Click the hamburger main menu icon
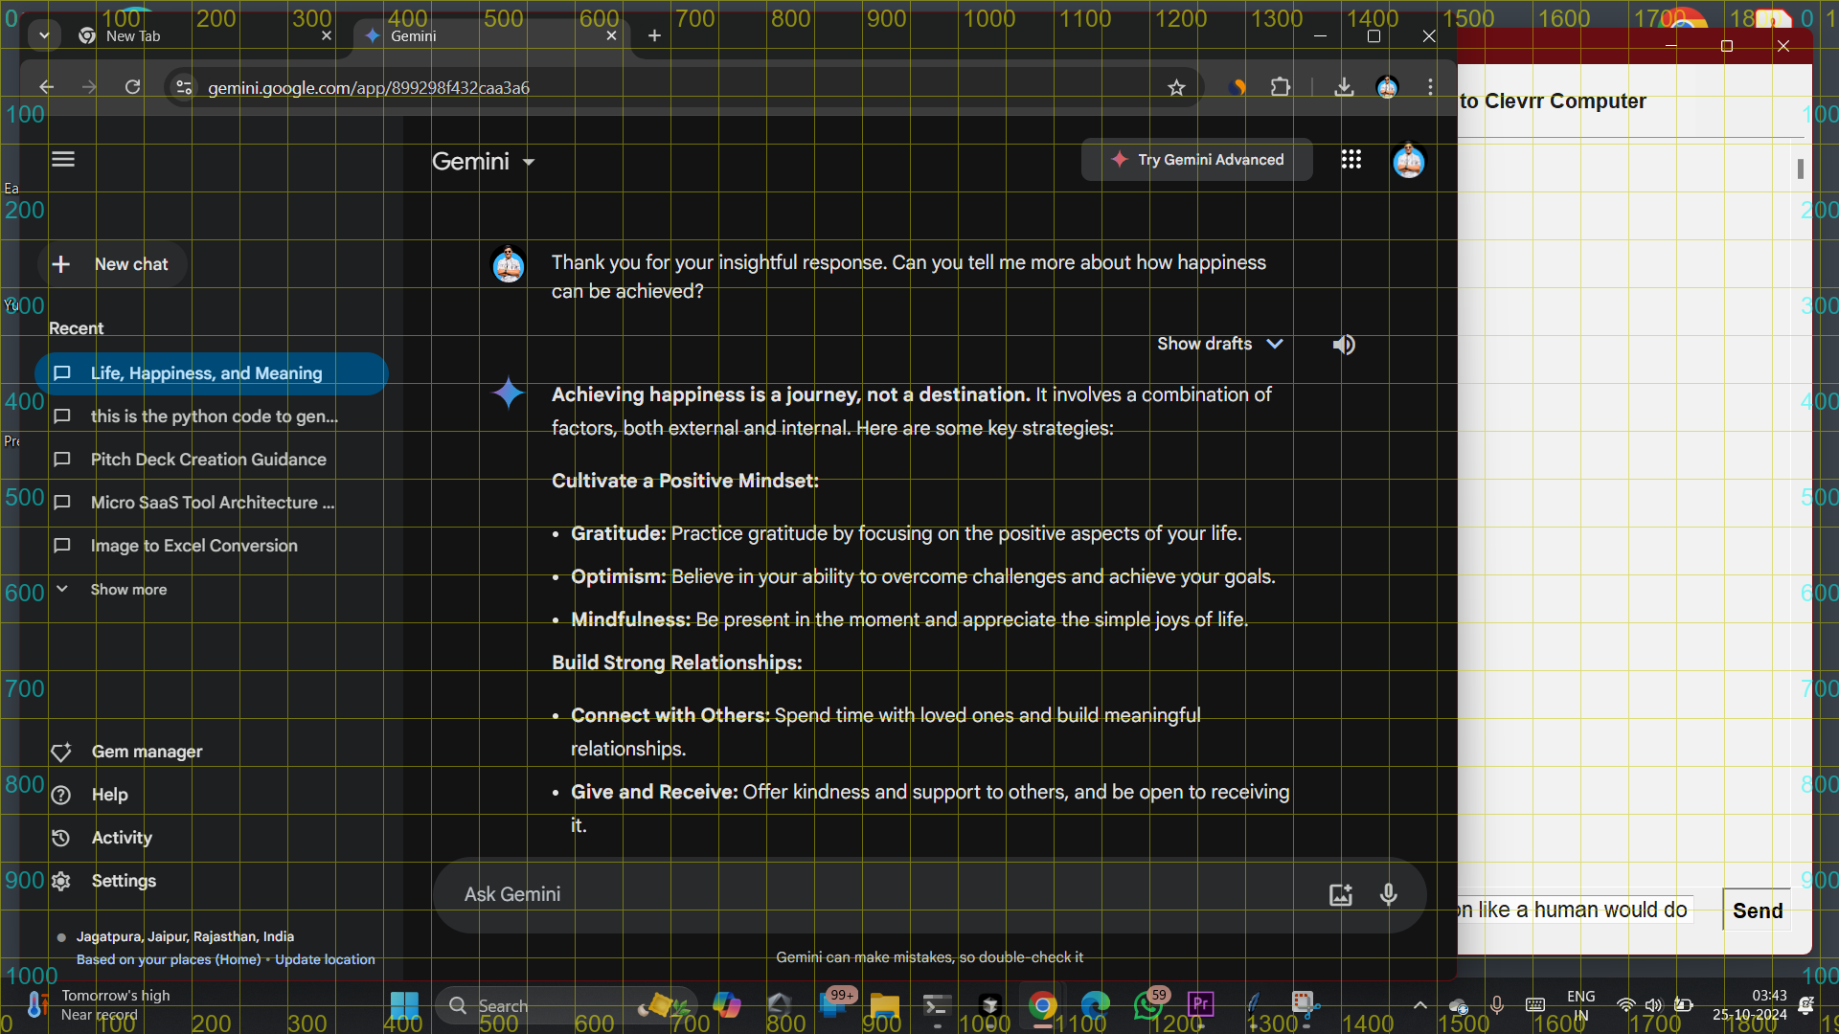This screenshot has width=1839, height=1034. click(63, 159)
